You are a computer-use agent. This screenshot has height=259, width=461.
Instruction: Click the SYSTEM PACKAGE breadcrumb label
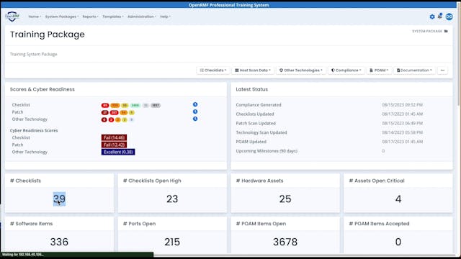[427, 31]
